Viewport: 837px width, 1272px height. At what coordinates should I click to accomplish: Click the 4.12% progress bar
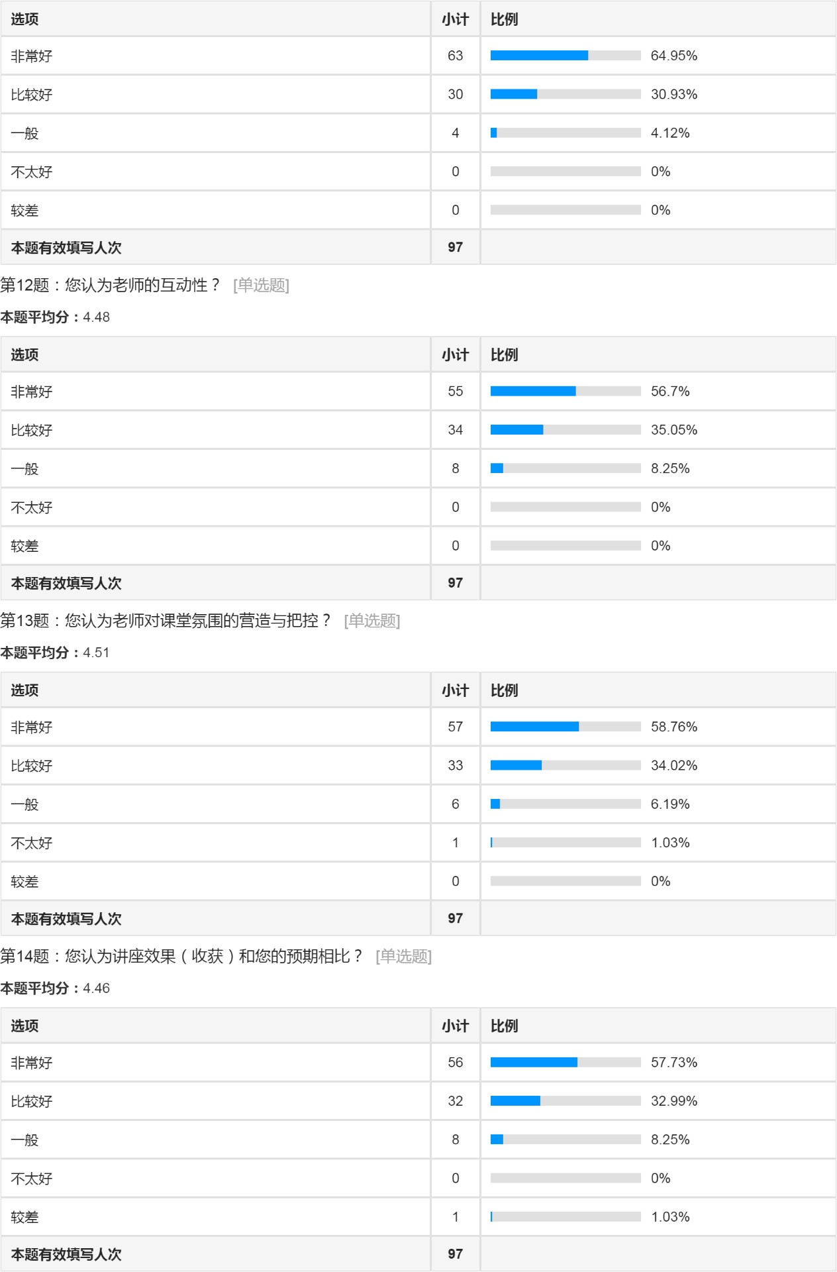pyautogui.click(x=565, y=133)
